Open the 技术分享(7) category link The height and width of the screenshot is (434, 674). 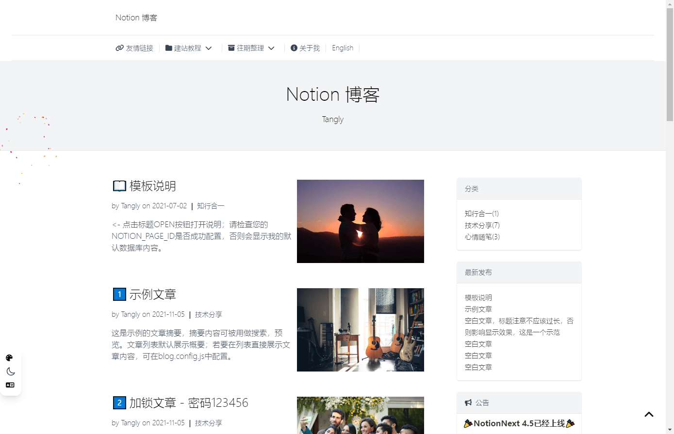[481, 225]
